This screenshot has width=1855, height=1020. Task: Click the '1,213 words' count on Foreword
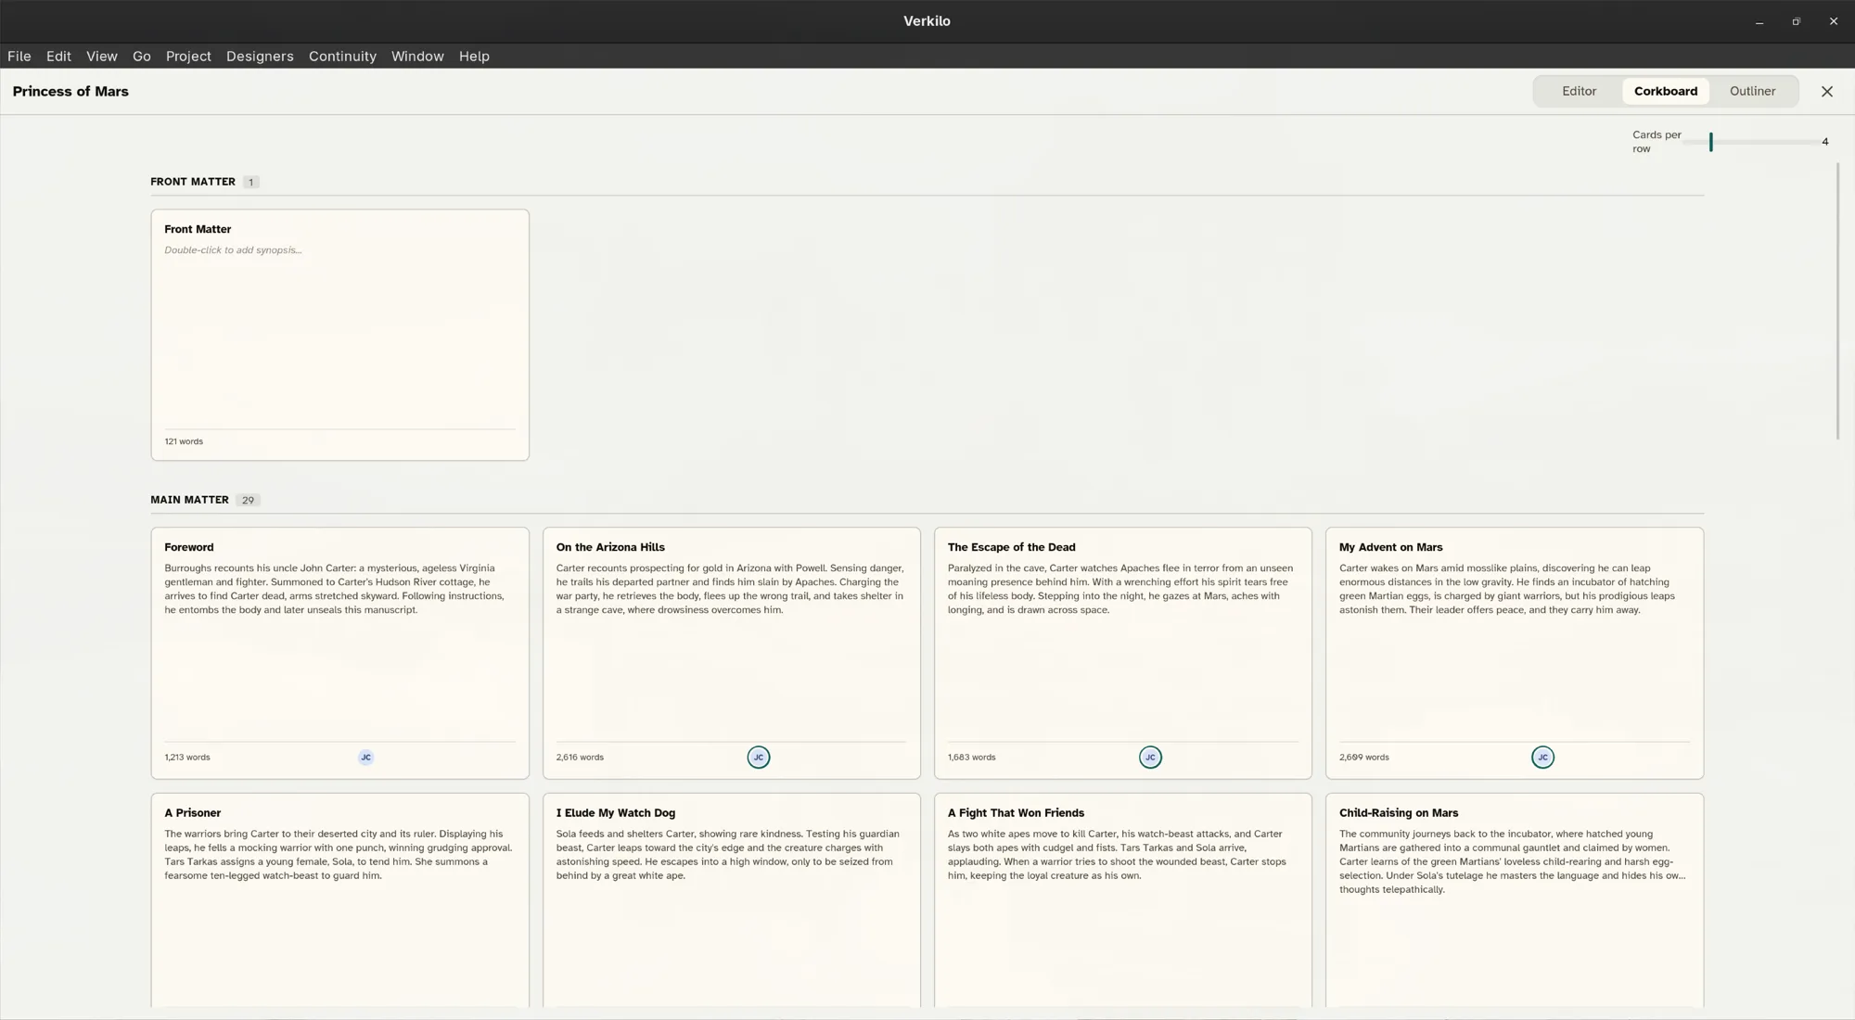(187, 758)
